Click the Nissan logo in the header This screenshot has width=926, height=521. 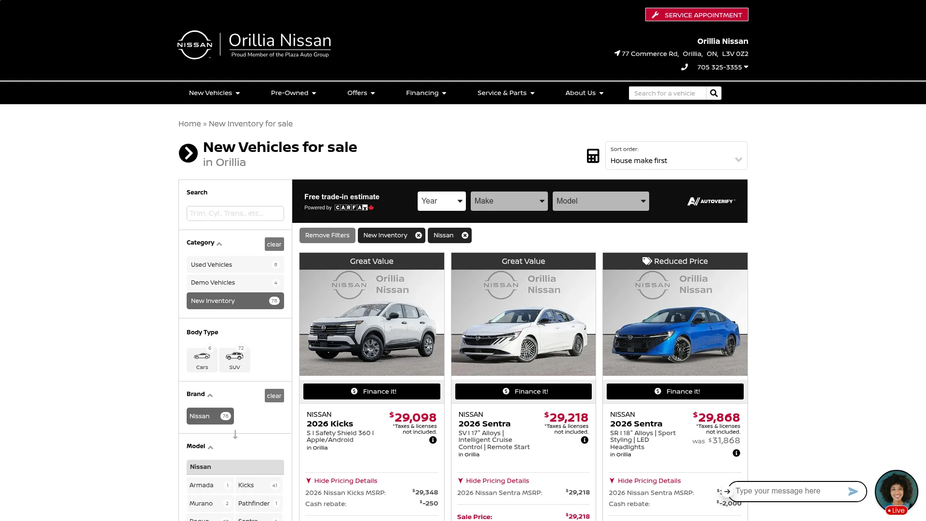pyautogui.click(x=195, y=45)
